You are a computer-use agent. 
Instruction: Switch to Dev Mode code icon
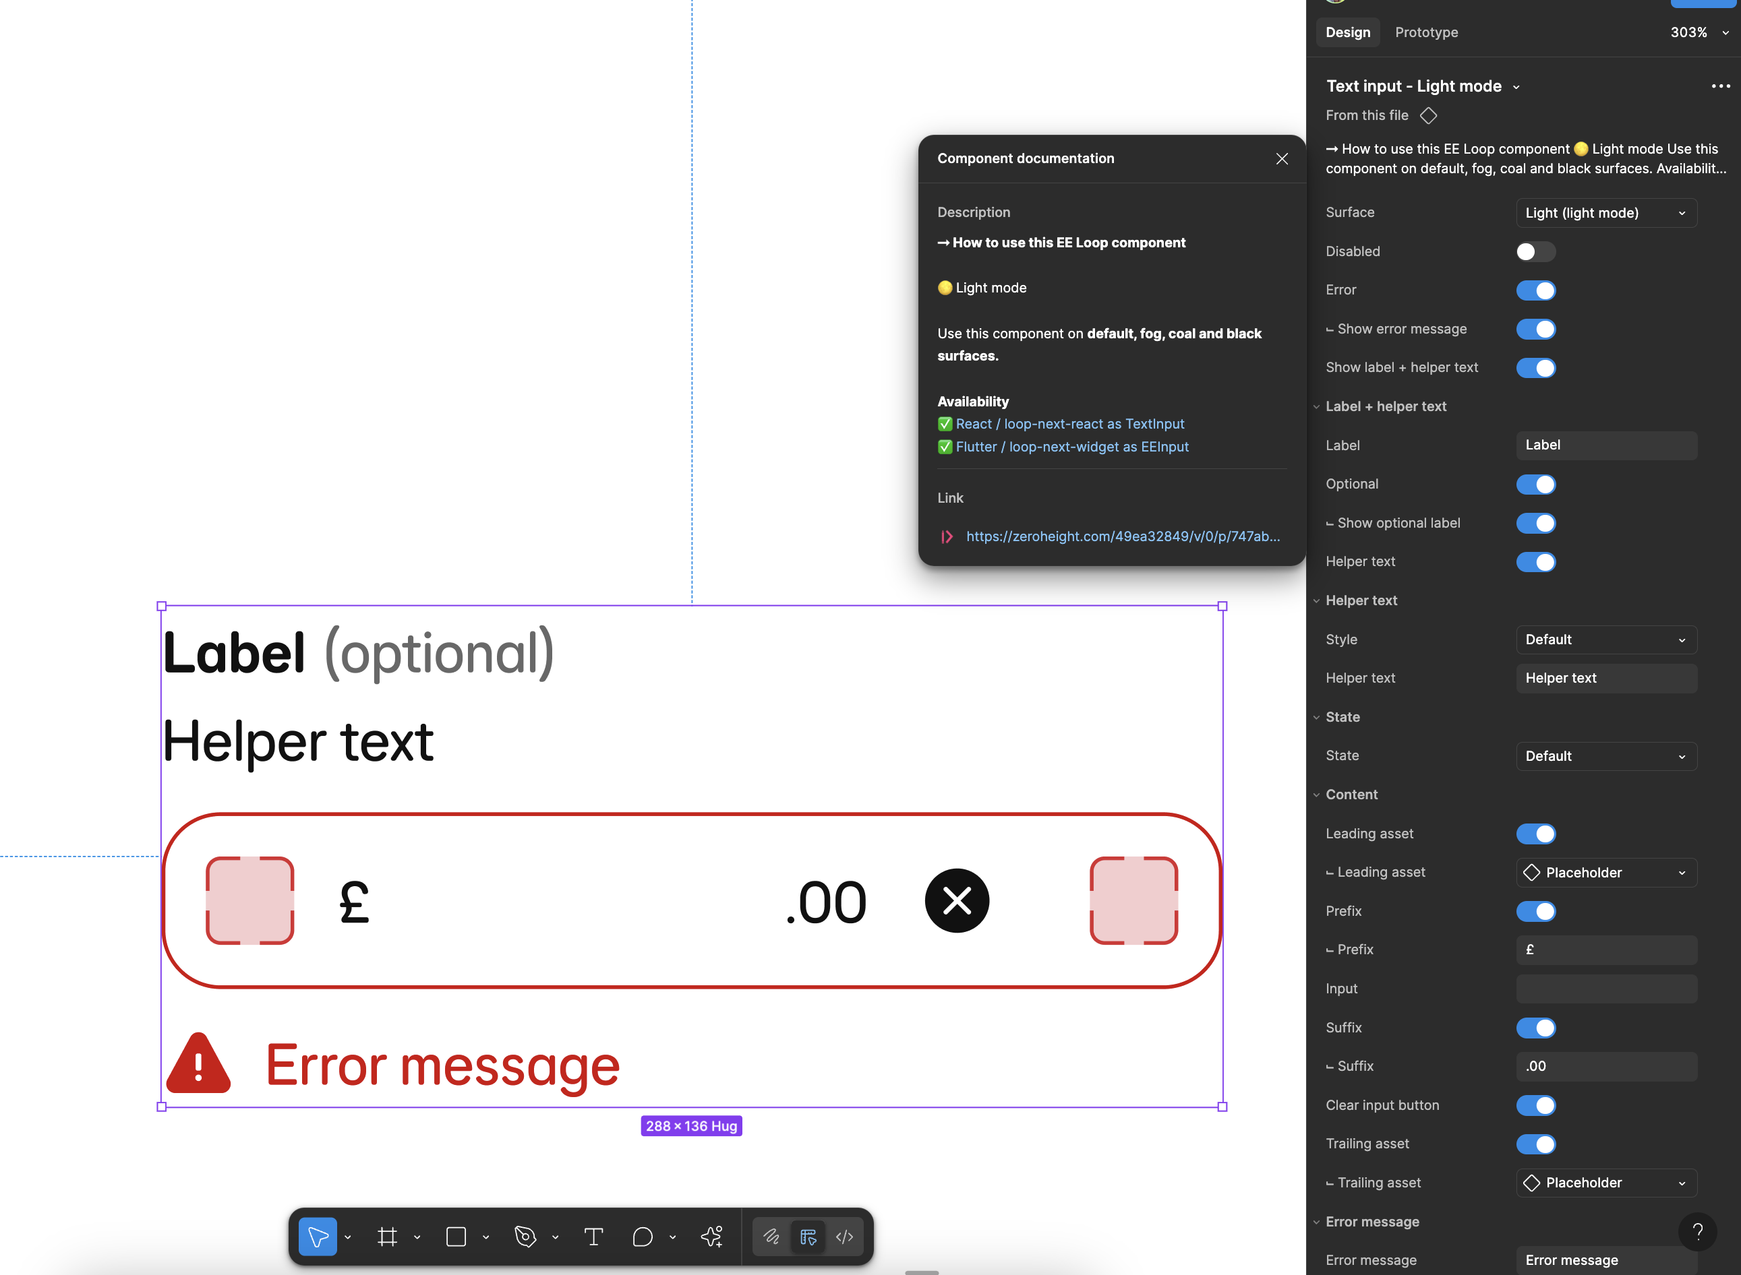[845, 1237]
